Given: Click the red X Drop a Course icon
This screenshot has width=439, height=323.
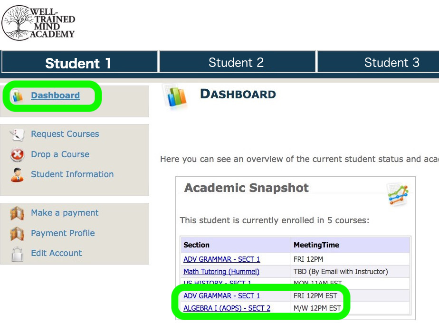Looking at the screenshot, I should pyautogui.click(x=17, y=155).
